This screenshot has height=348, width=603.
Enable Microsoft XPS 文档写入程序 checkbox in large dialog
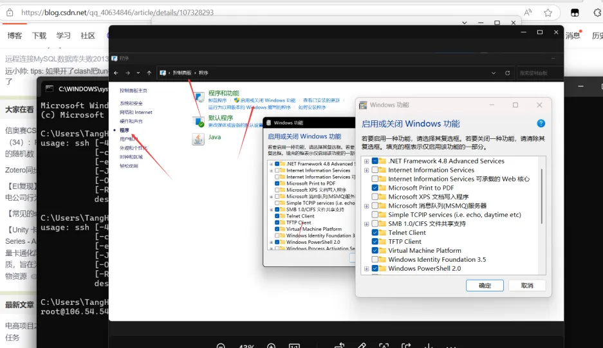tap(375, 197)
